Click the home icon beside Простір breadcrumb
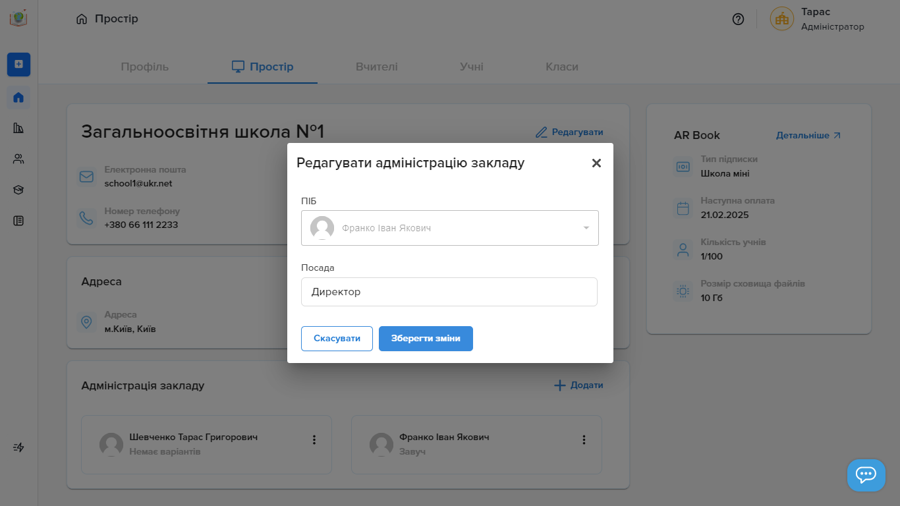Image resolution: width=900 pixels, height=506 pixels. (x=82, y=19)
